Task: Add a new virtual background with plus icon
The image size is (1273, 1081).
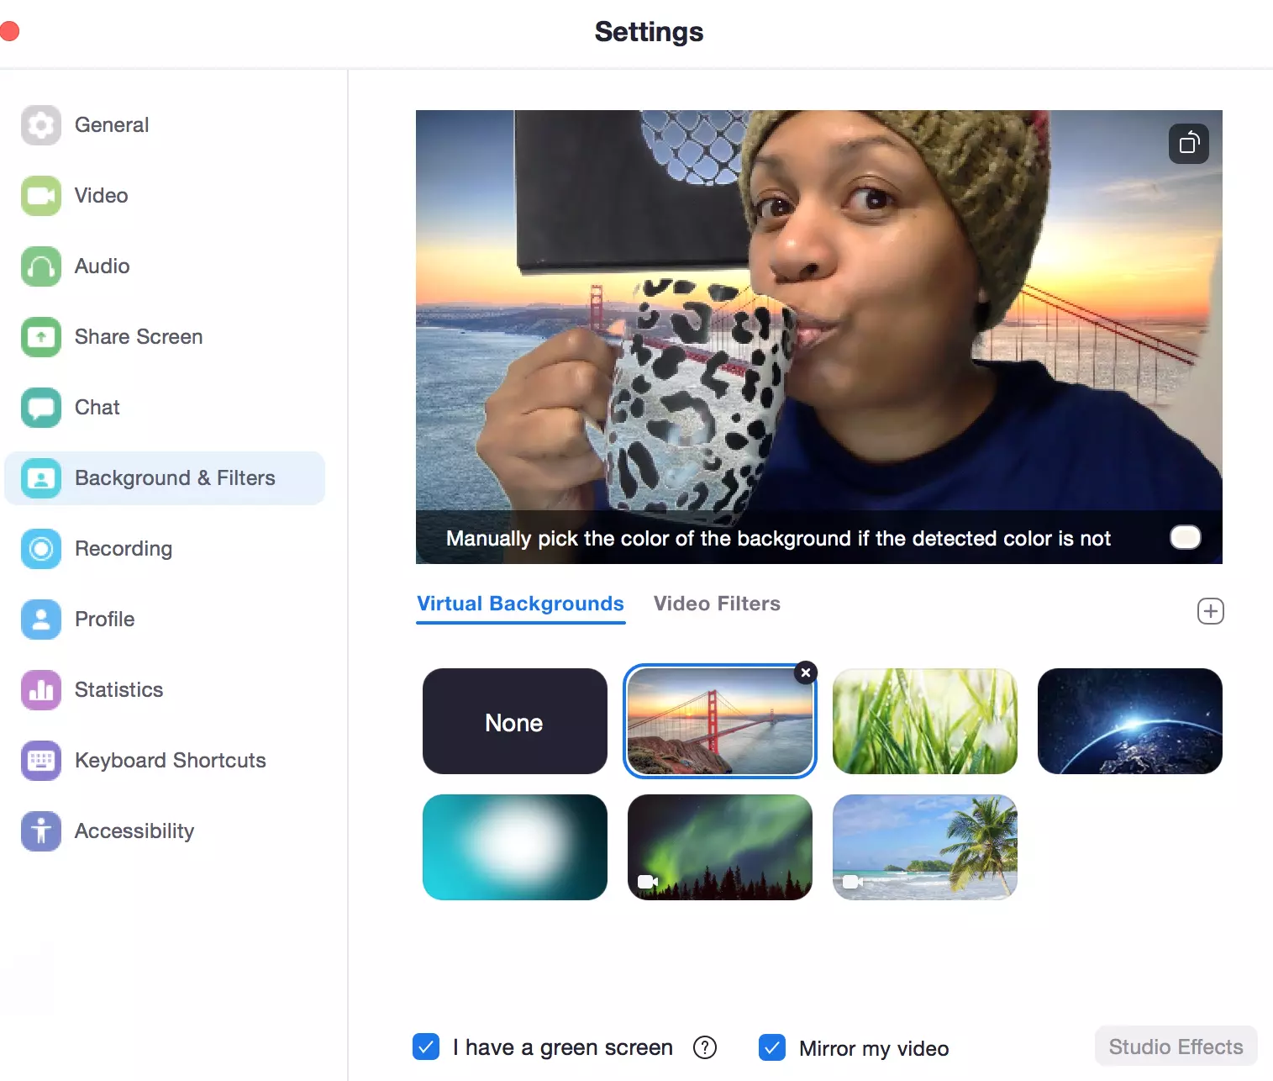Action: point(1211,611)
